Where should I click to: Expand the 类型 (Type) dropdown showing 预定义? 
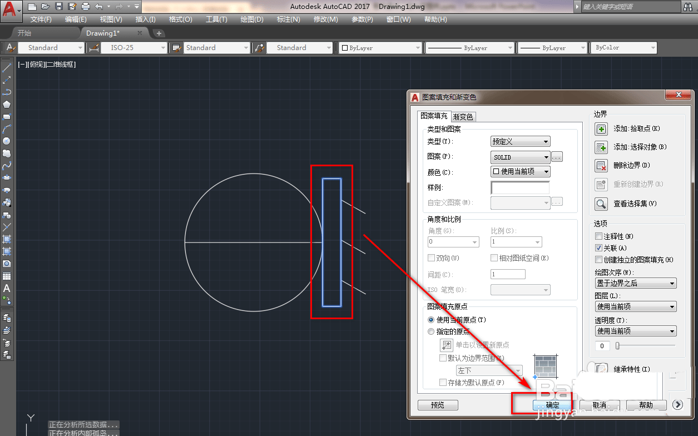(x=520, y=142)
